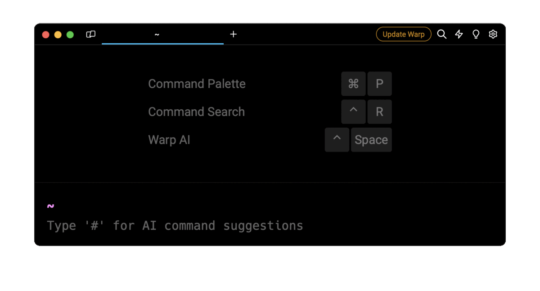Click the P key badge
Image resolution: width=540 pixels, height=291 pixels.
tap(379, 84)
